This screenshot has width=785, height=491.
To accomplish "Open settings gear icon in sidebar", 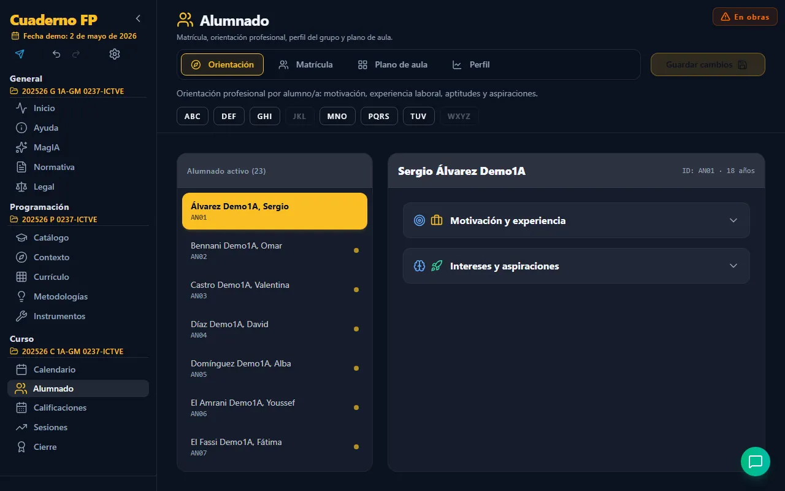I will [115, 54].
